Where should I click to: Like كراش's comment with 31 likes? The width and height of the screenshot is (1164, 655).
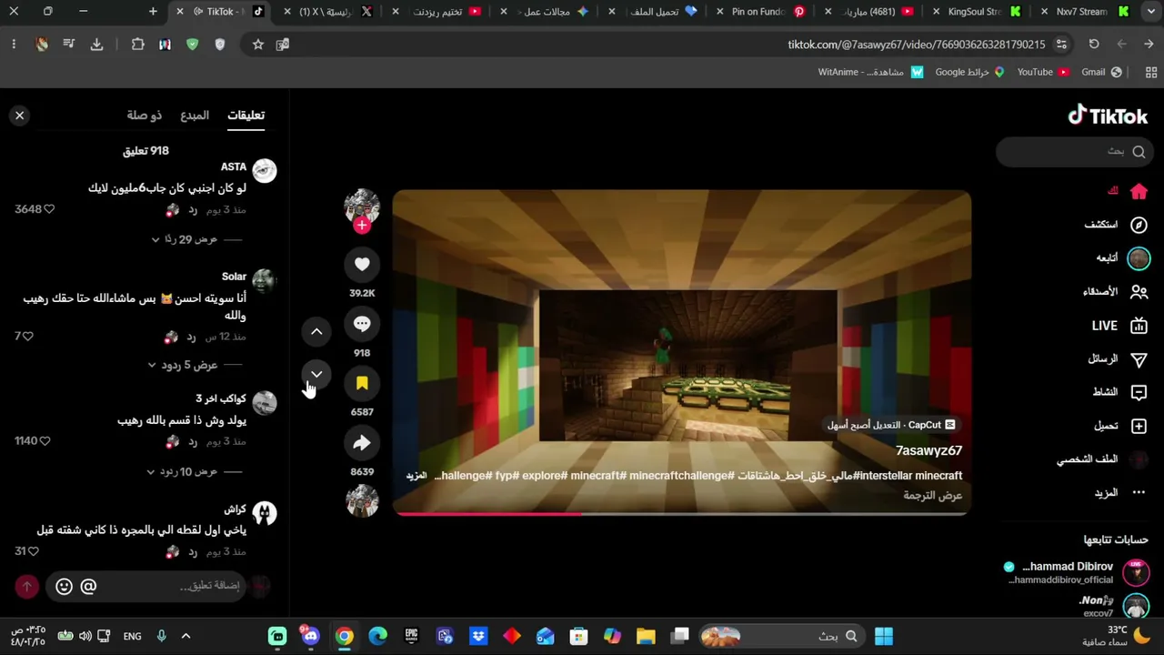point(34,551)
